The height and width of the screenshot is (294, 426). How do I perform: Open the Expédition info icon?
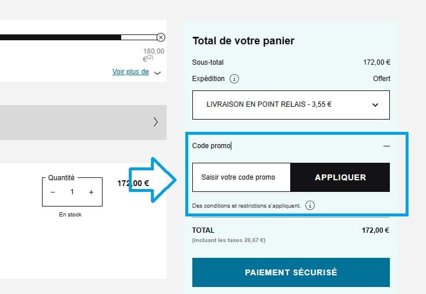tap(234, 79)
